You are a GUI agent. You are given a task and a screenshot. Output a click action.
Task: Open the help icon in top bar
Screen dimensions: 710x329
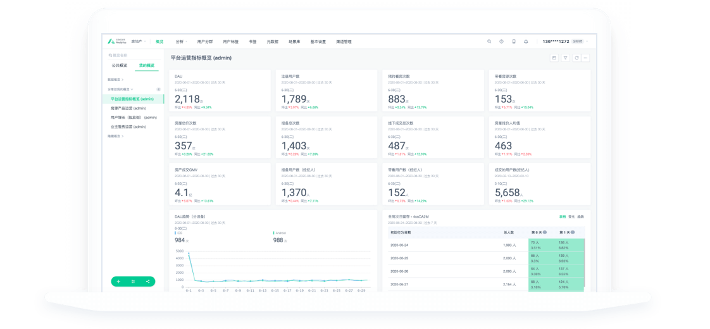coord(501,42)
